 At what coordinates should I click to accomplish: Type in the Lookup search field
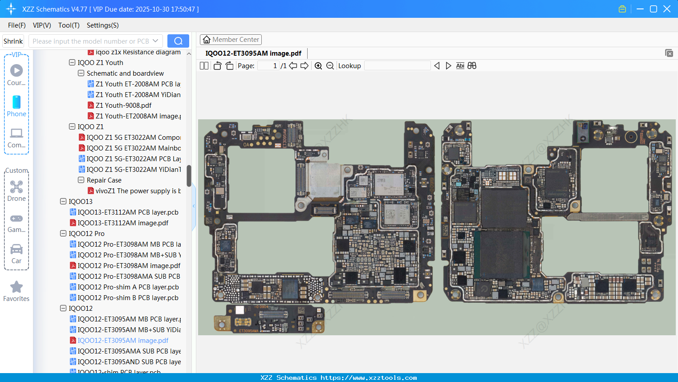pos(398,65)
